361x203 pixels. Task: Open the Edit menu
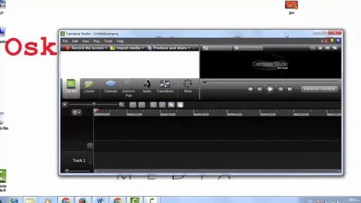pos(75,41)
